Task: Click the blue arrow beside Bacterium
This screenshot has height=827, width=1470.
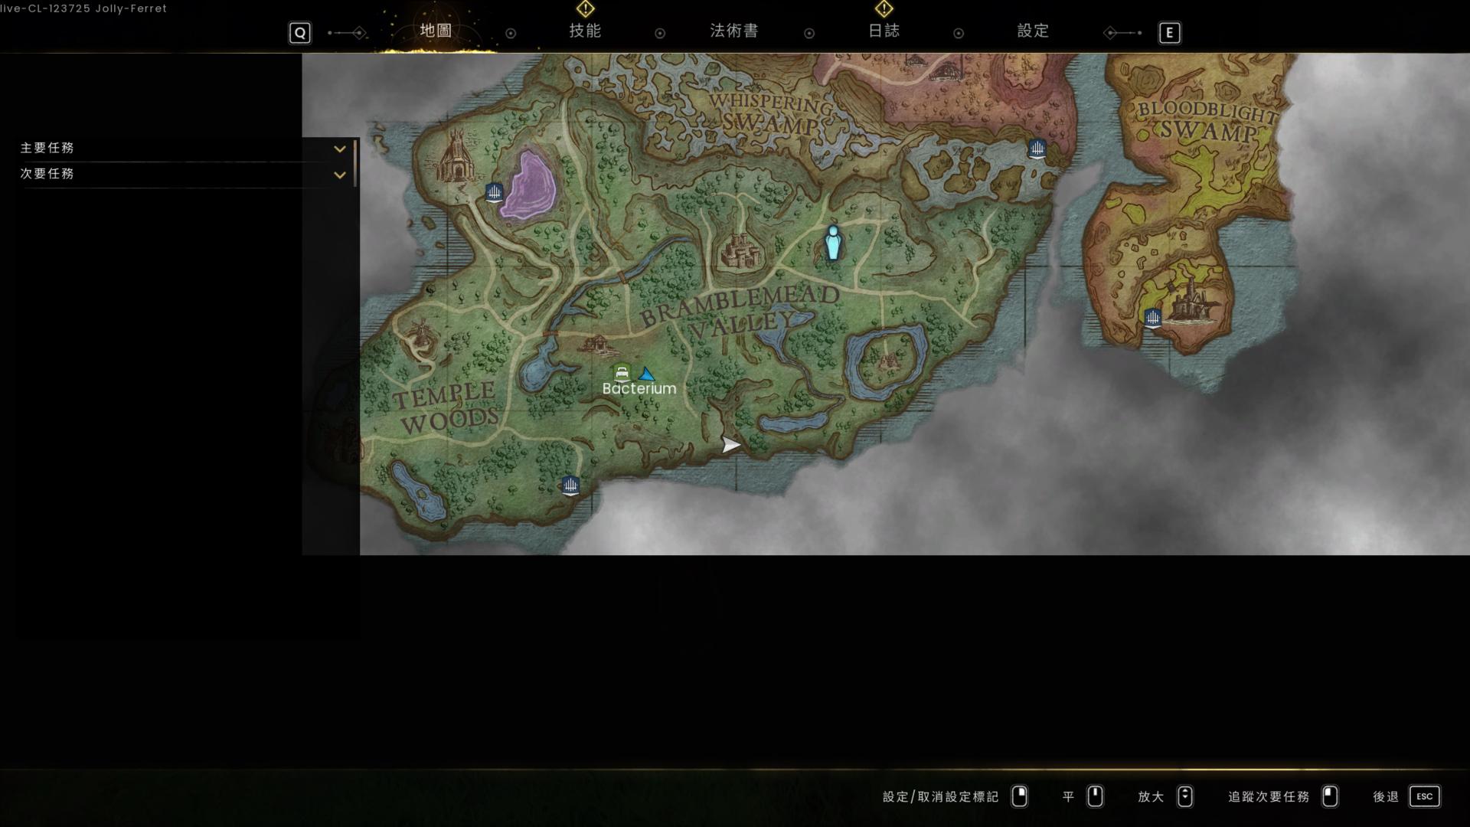Action: (x=647, y=374)
